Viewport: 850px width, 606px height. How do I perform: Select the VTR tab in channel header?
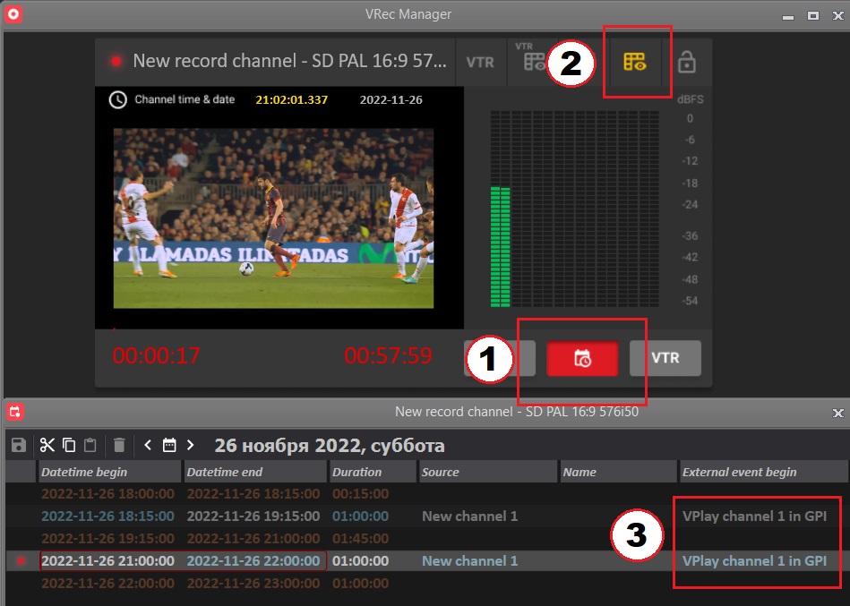(480, 63)
